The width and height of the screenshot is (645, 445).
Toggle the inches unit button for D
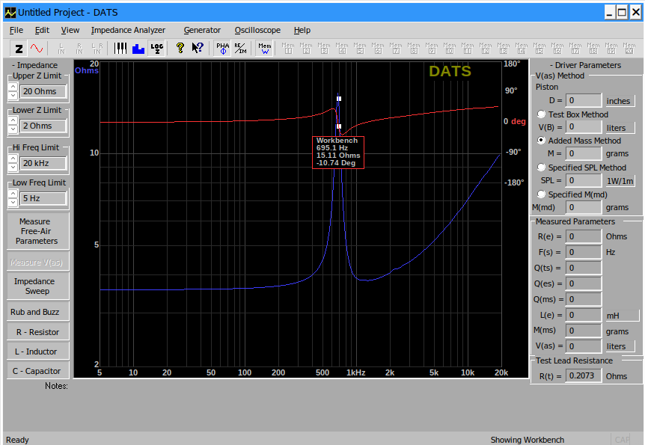(x=620, y=101)
